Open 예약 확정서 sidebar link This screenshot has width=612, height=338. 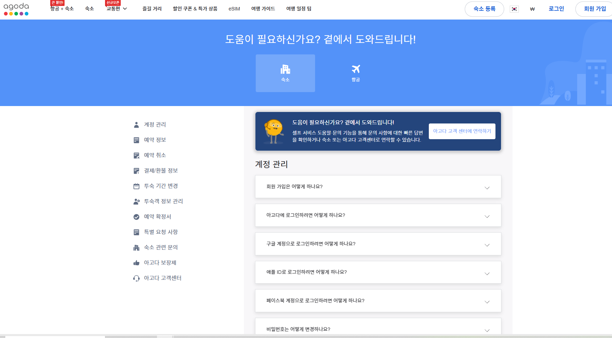[157, 217]
